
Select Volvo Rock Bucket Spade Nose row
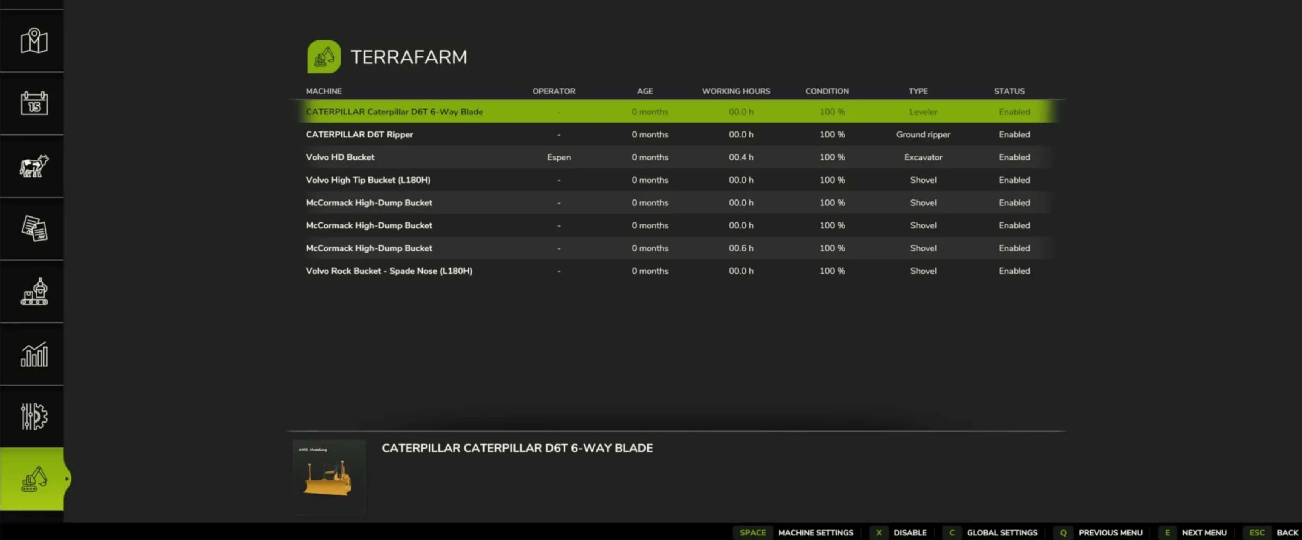pos(389,271)
